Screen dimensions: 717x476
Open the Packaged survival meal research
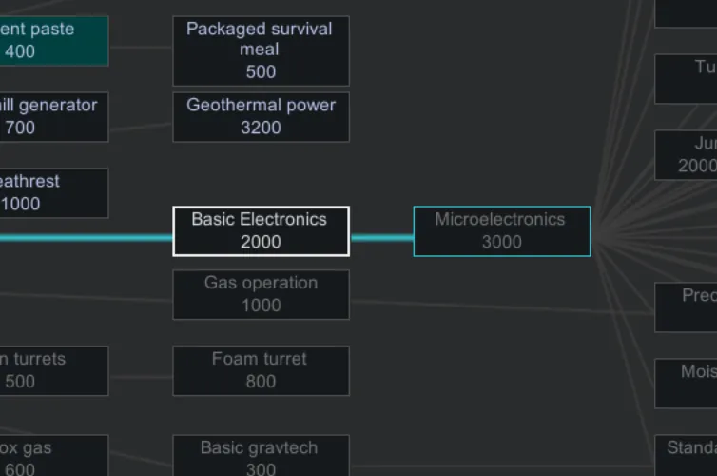point(261,50)
